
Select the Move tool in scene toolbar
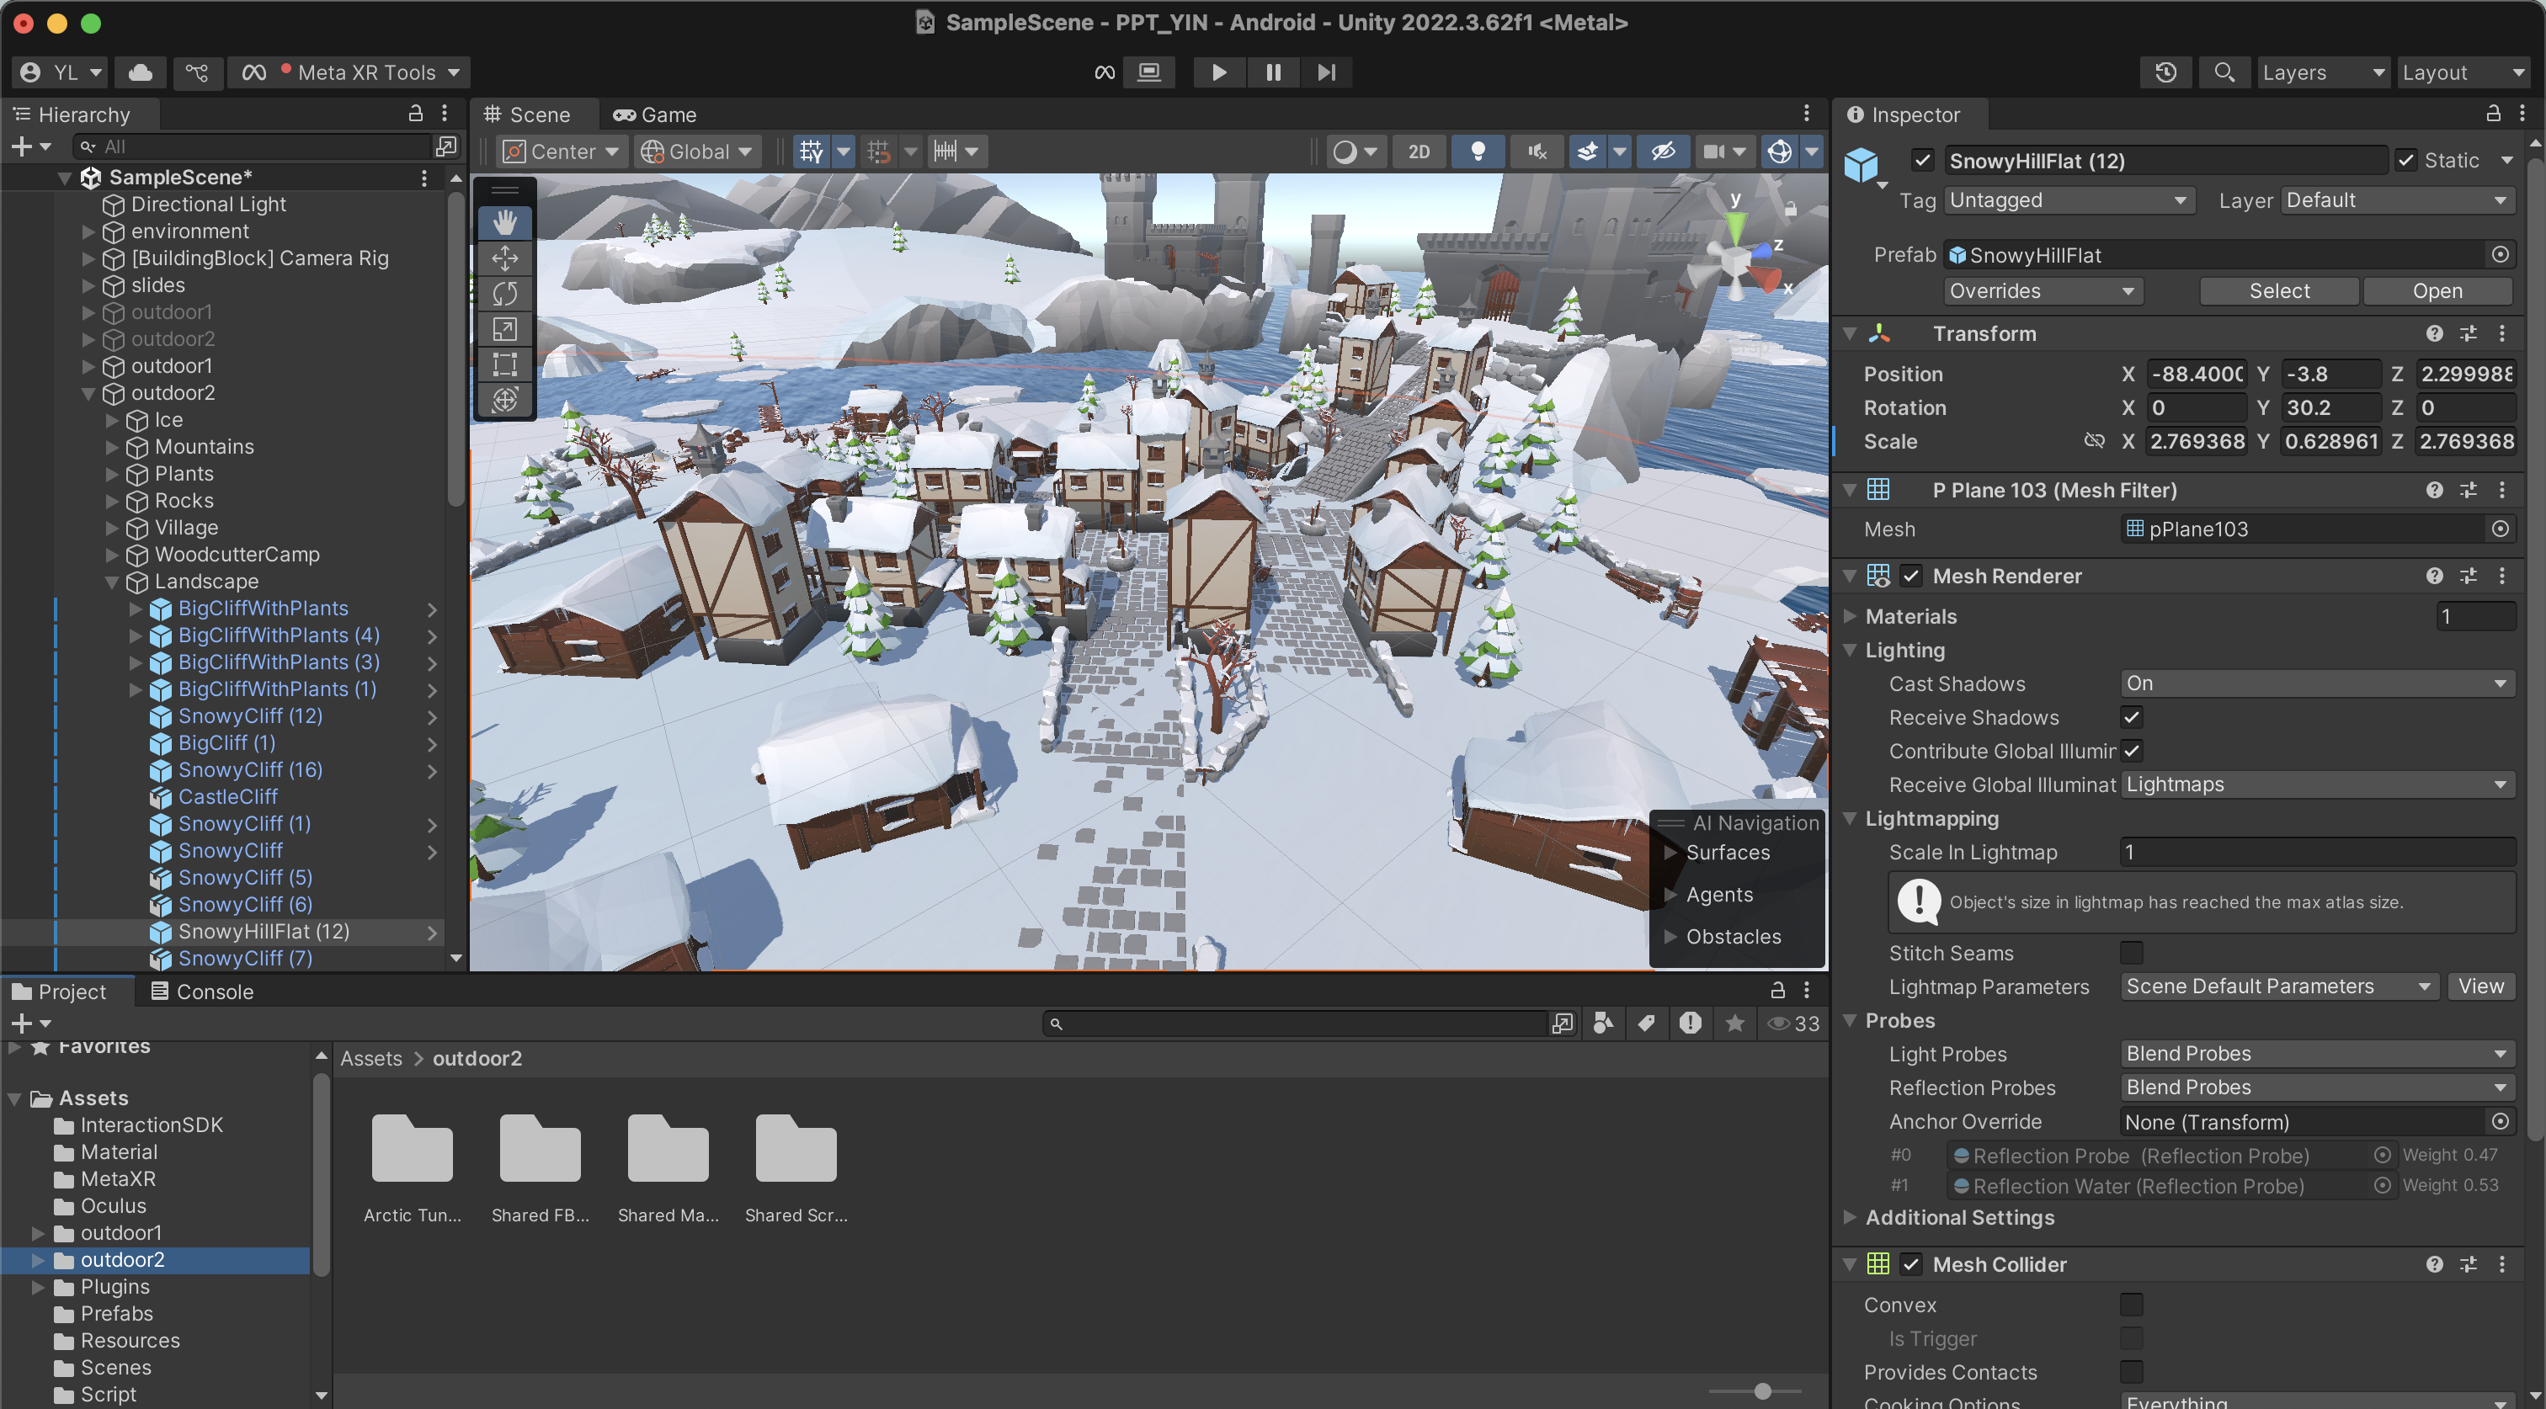point(505,258)
